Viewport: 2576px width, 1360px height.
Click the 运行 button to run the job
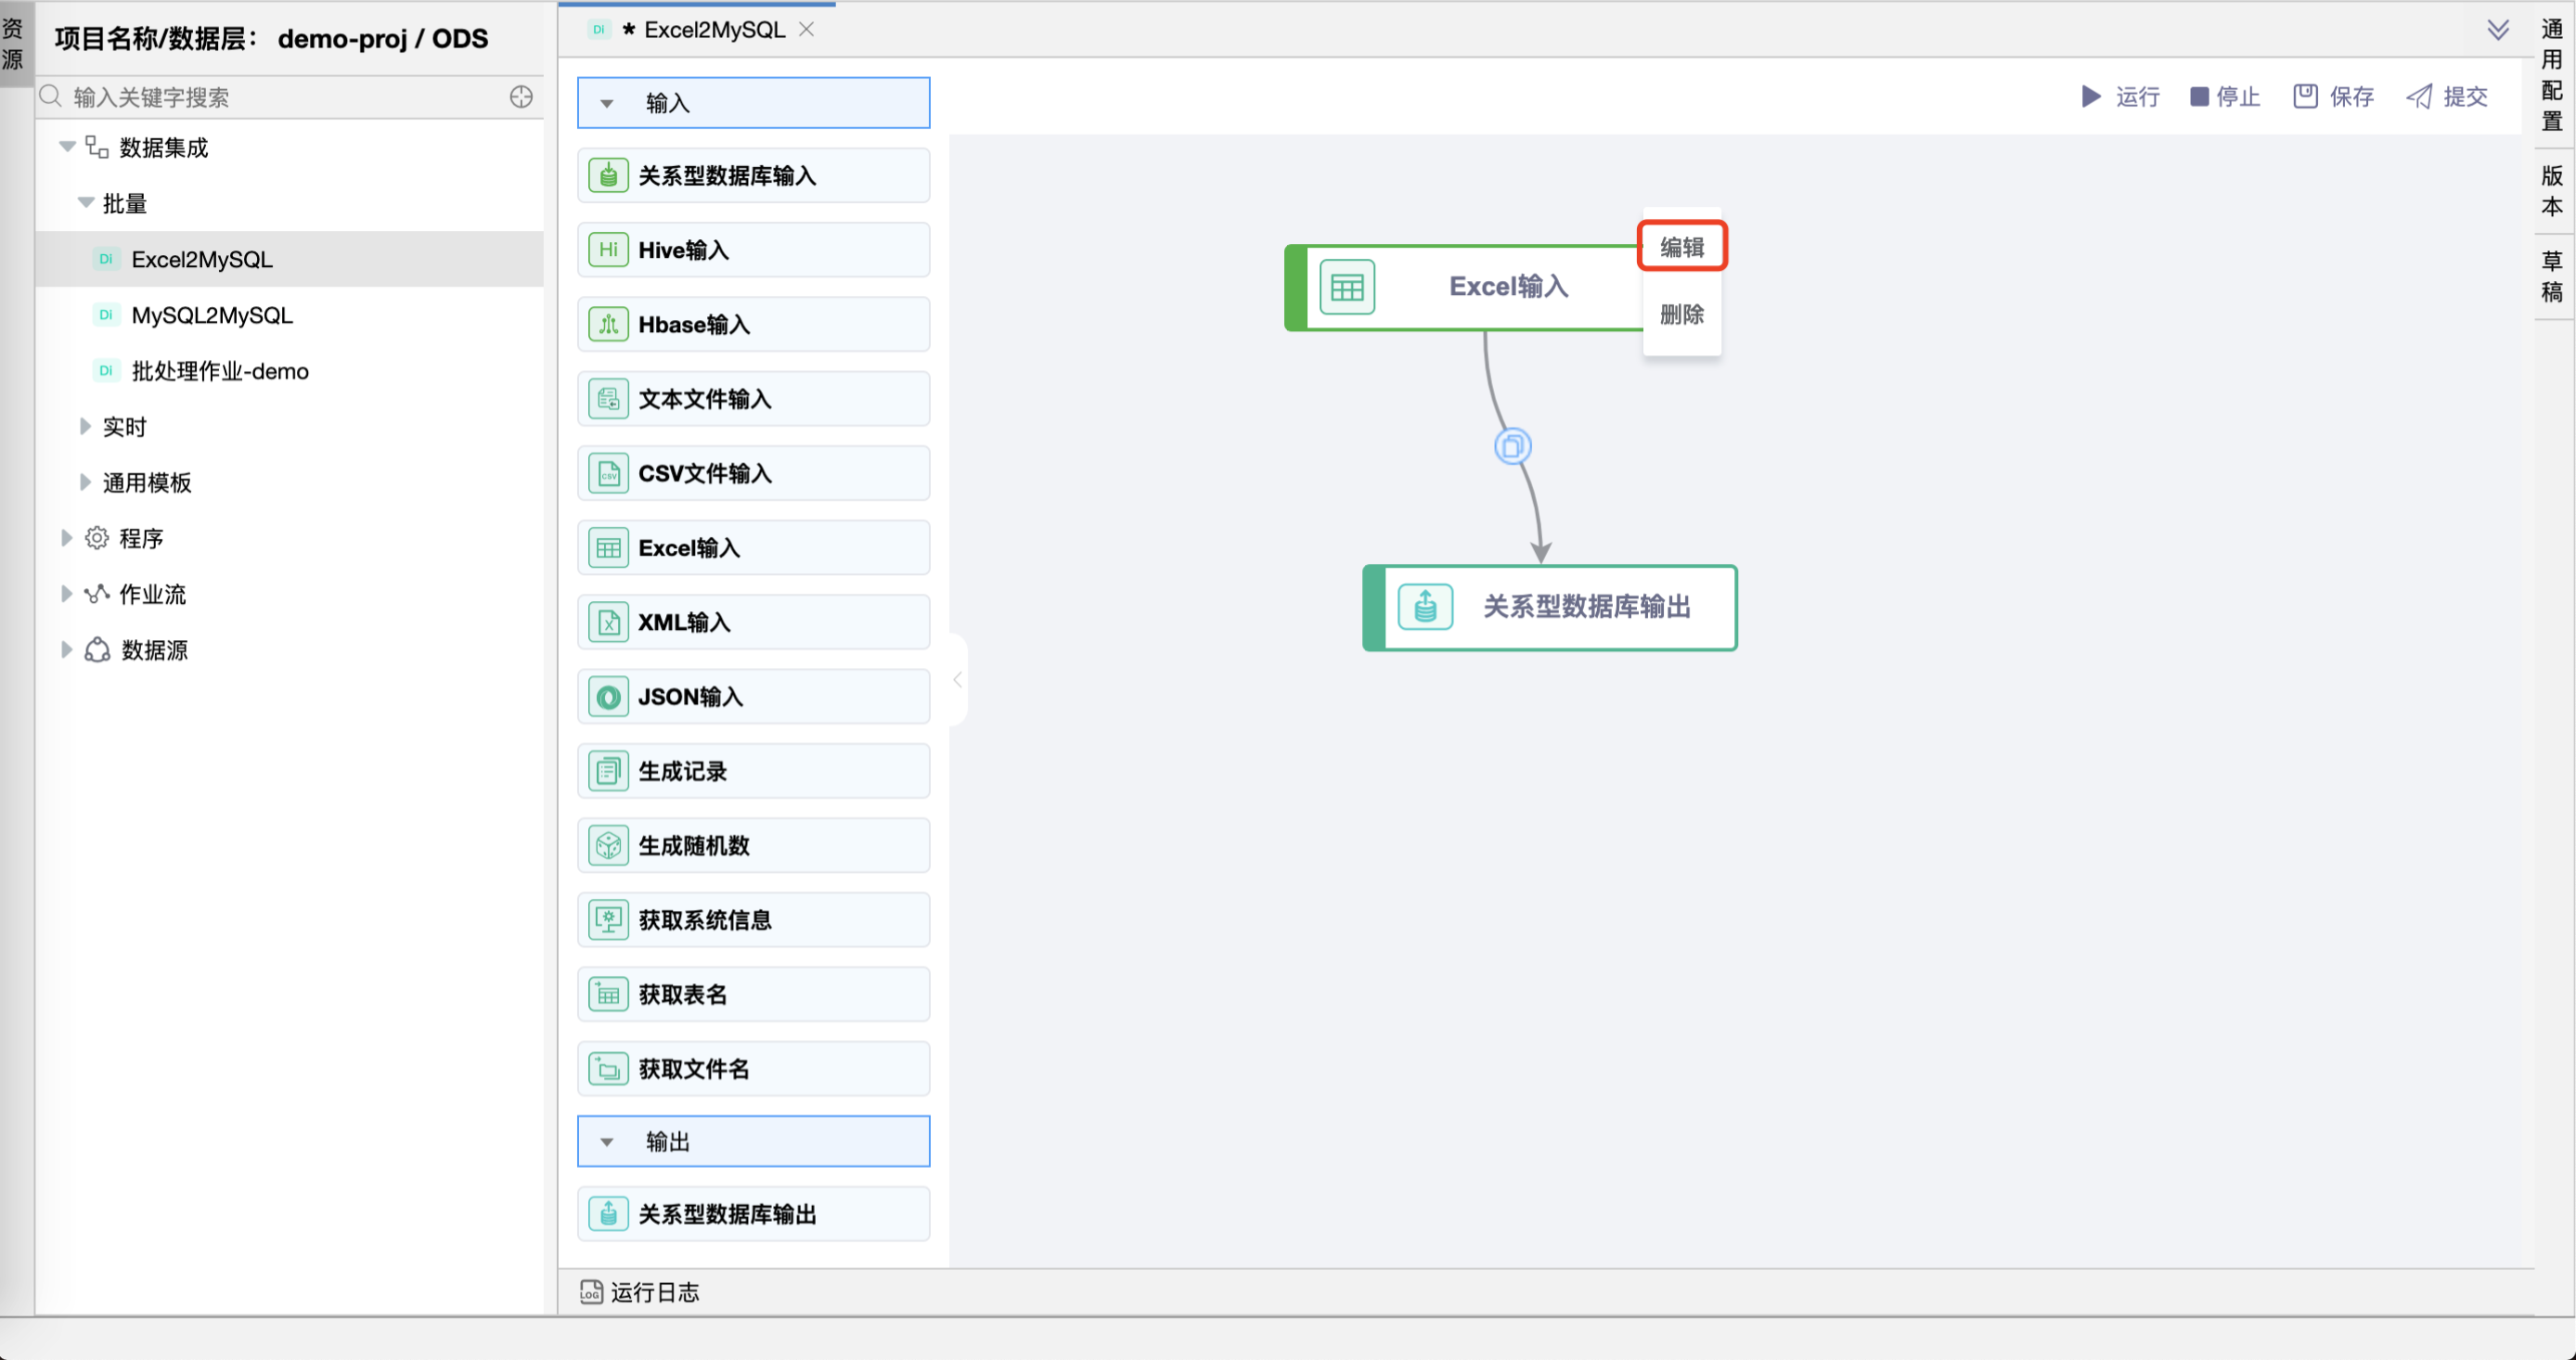coord(2121,96)
